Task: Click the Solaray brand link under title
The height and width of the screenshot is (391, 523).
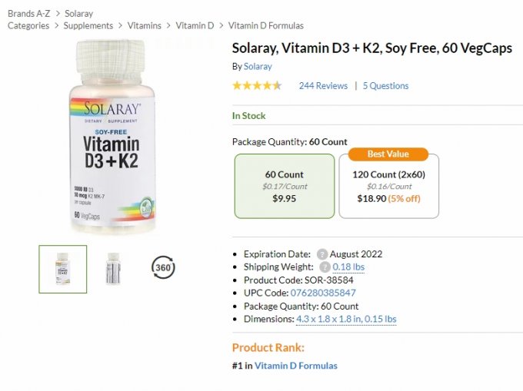Action: point(258,67)
